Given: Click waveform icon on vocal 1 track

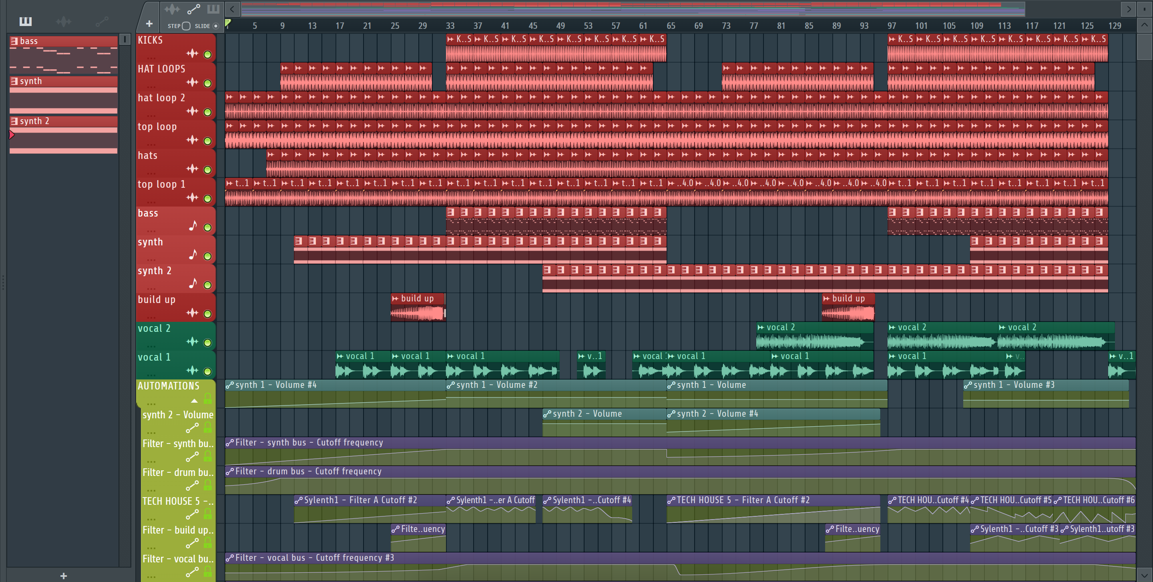Looking at the screenshot, I should coord(193,370).
